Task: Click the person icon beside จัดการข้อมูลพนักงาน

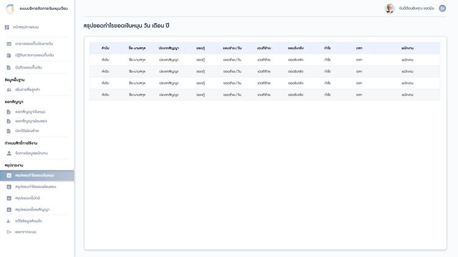Action: coord(9,153)
